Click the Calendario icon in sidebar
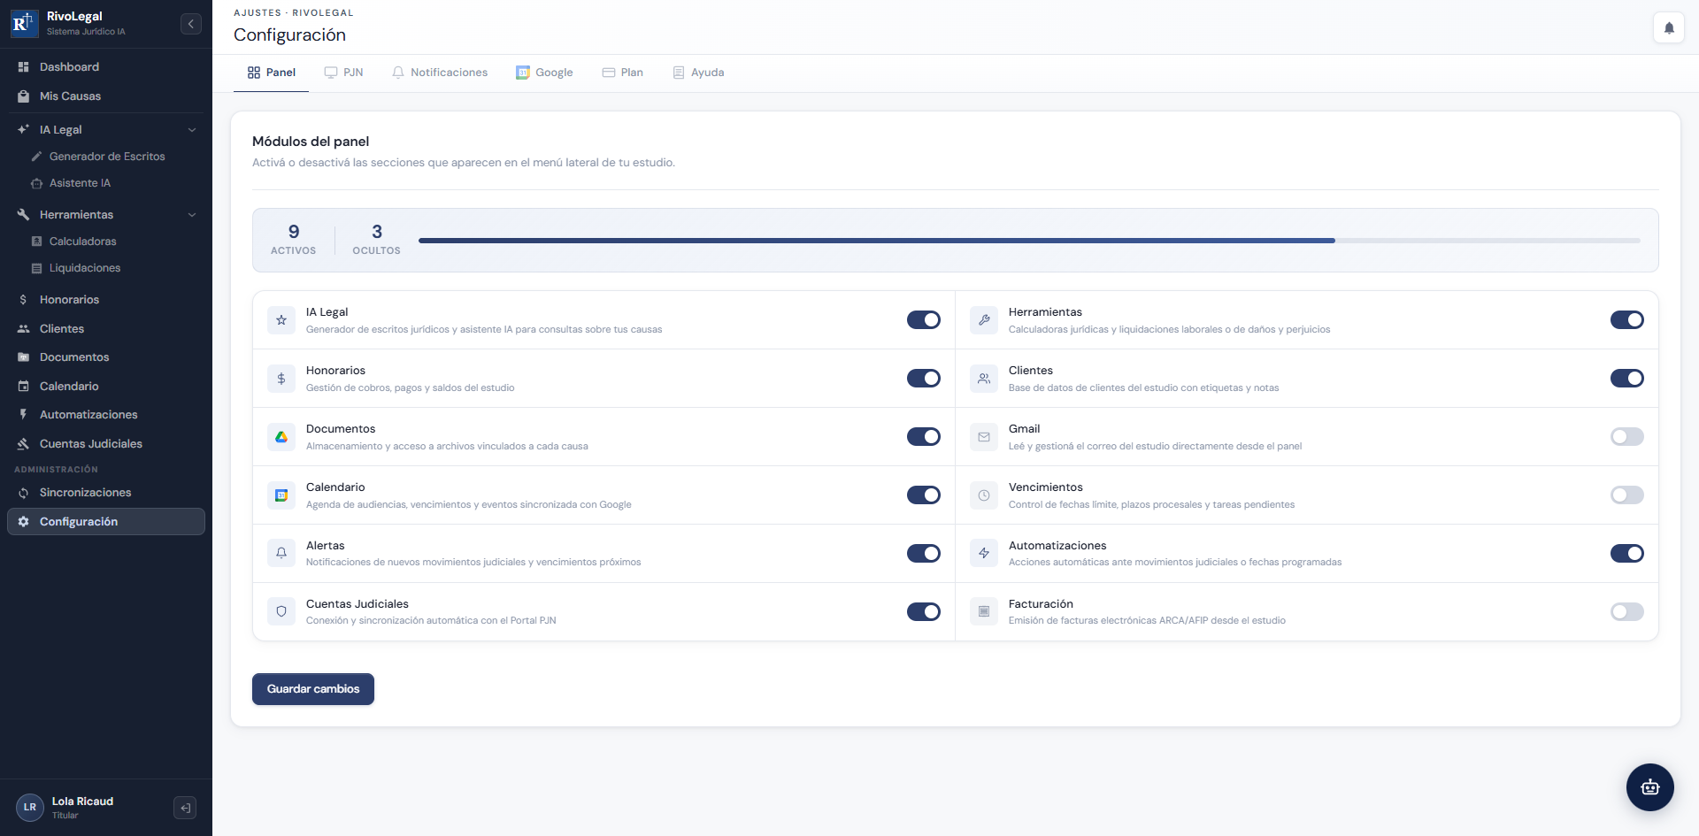1699x836 pixels. coord(24,387)
